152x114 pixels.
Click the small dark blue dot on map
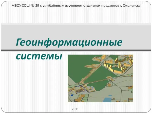72,95
